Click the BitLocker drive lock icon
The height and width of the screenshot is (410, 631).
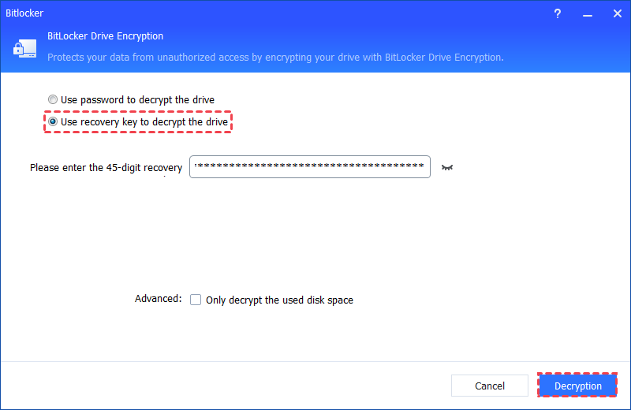tap(25, 48)
